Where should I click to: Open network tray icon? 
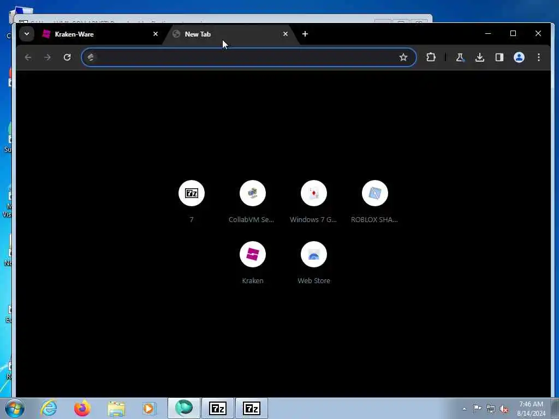[491, 409]
